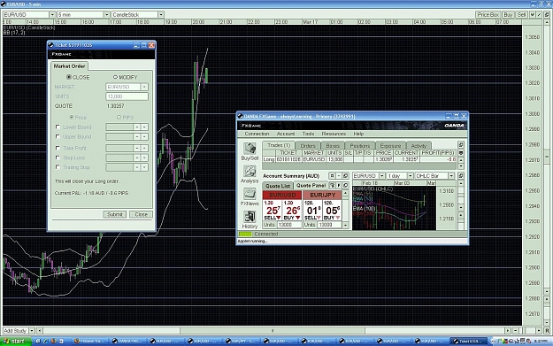
Task: Click the detach icon beside the OHLC Bar dropdown
Action: coord(461,175)
